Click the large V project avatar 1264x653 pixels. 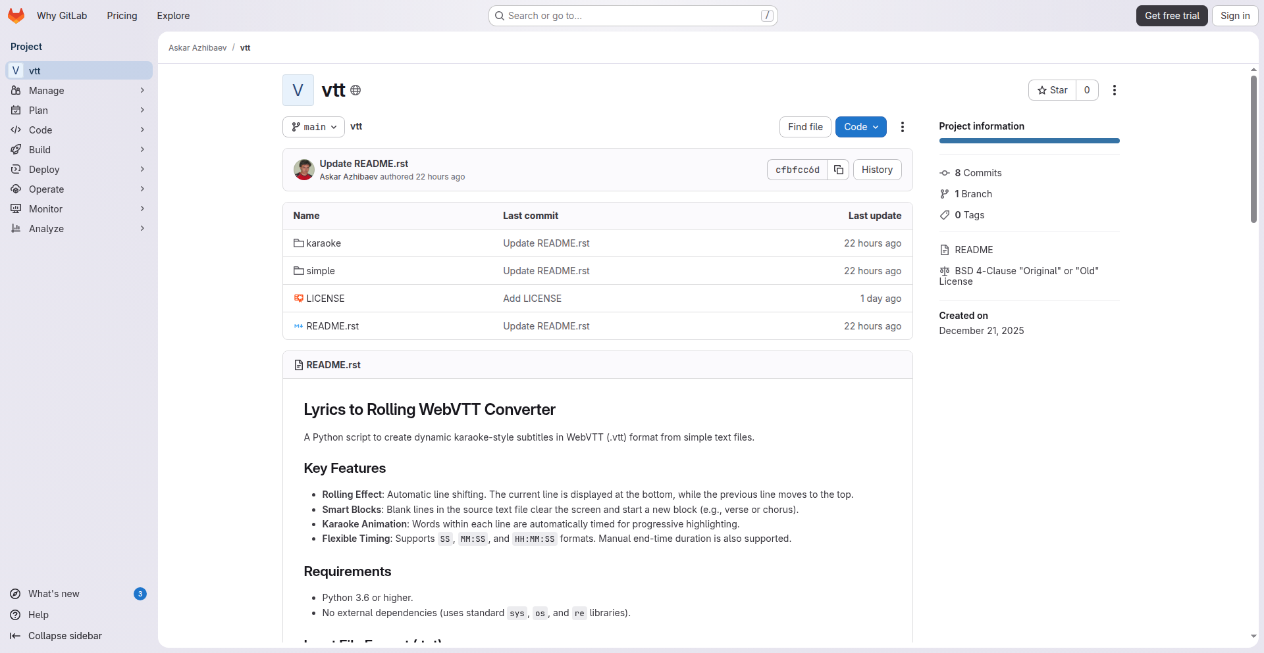click(x=298, y=90)
